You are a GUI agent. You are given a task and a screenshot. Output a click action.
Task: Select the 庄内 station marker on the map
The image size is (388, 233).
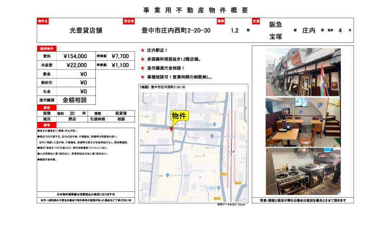(x=234, y=151)
